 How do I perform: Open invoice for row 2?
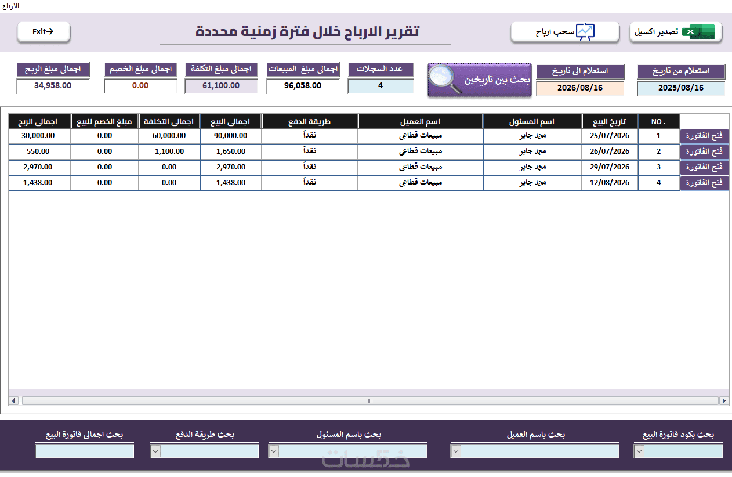pyautogui.click(x=704, y=151)
